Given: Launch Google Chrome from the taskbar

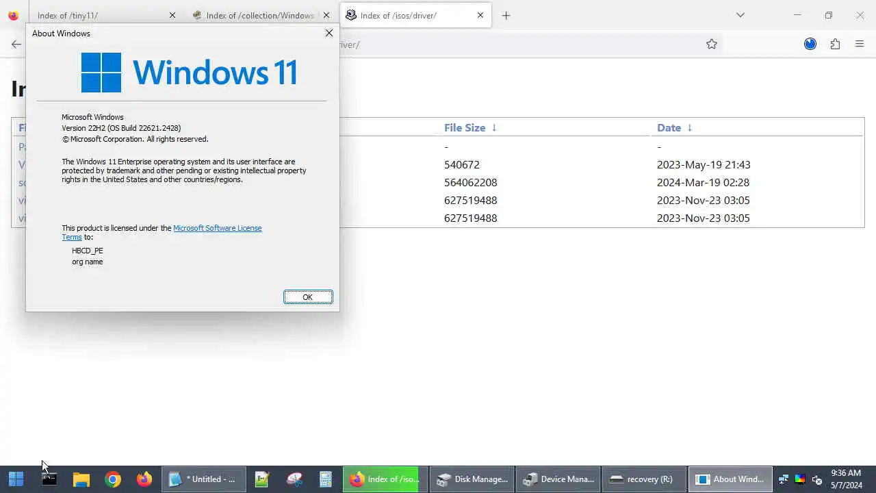Looking at the screenshot, I should [x=113, y=479].
